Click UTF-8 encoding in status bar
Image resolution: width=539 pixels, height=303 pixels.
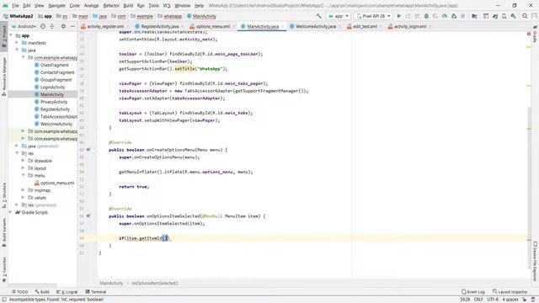coord(493,300)
